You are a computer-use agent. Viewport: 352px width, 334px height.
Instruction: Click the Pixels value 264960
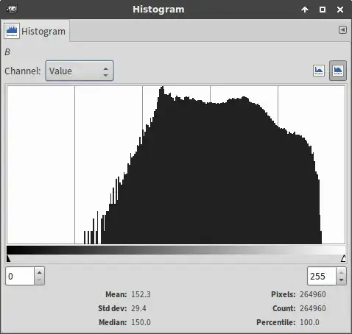313,294
